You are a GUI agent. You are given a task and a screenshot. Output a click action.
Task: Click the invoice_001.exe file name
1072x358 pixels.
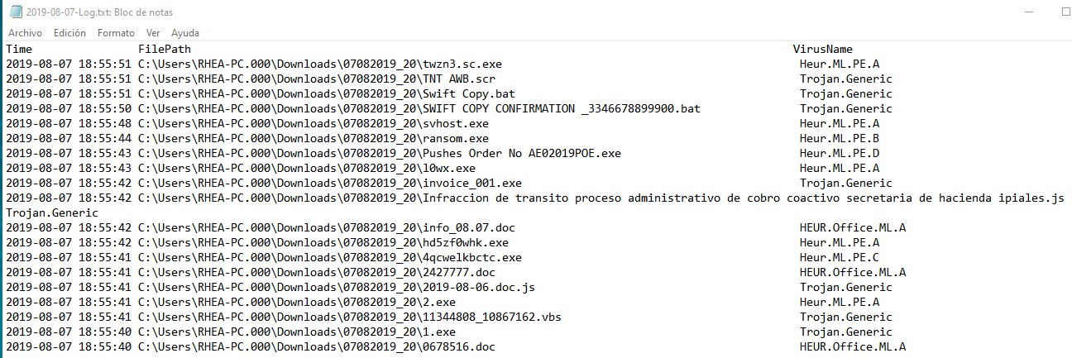[472, 183]
